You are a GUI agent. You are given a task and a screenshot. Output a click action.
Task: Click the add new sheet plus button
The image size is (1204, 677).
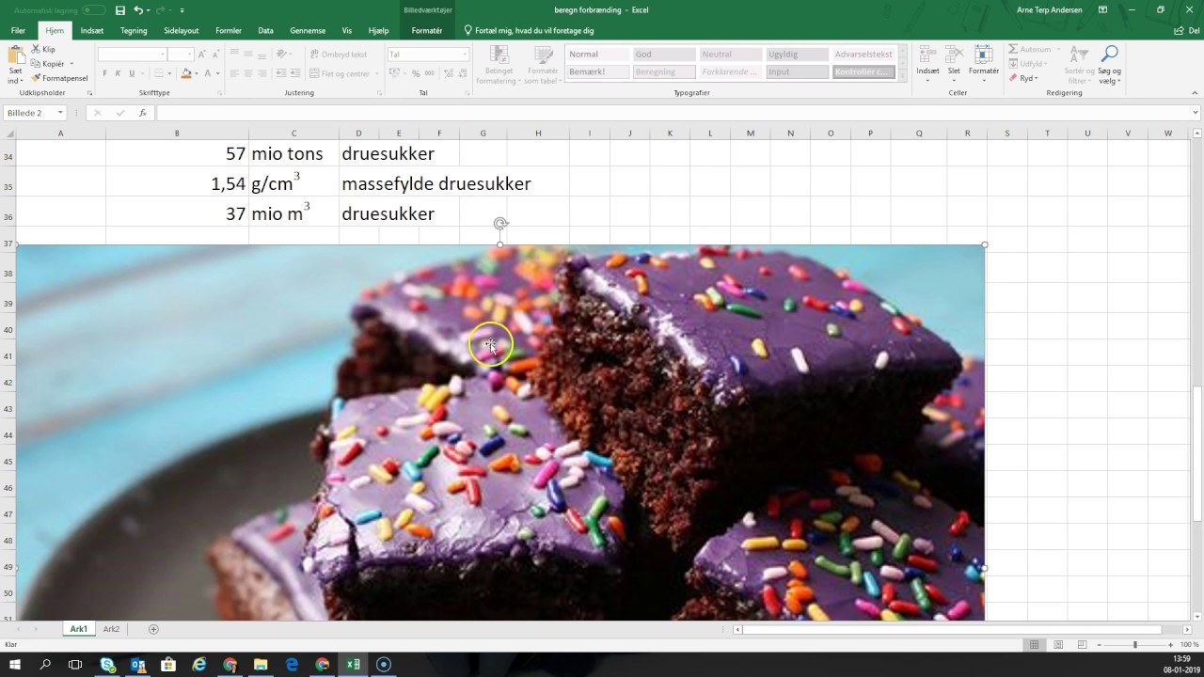[x=153, y=629]
